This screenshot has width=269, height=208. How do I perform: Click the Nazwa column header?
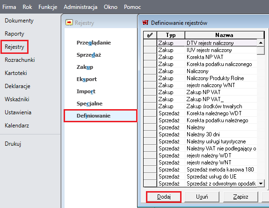(x=225, y=35)
